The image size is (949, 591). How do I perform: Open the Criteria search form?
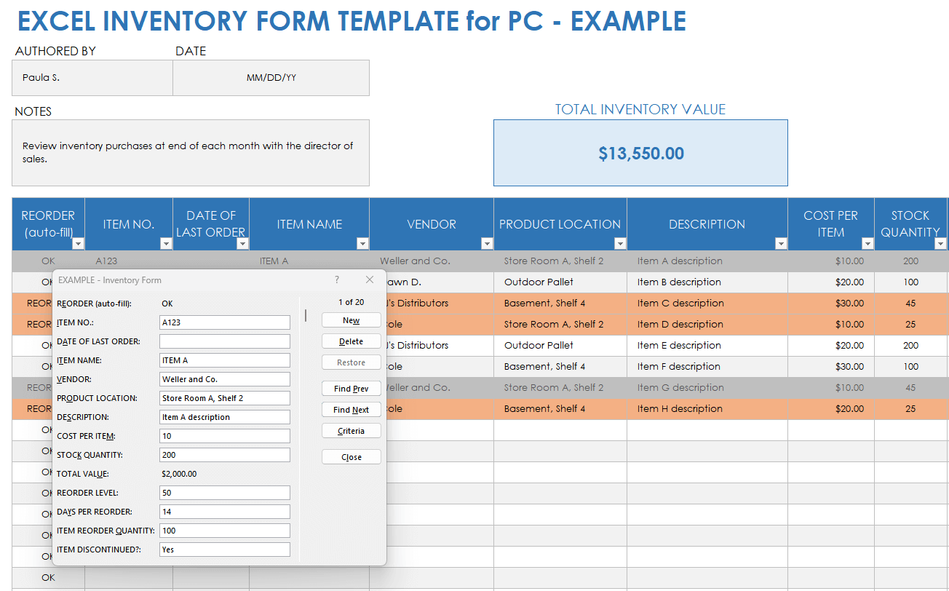[x=351, y=430]
